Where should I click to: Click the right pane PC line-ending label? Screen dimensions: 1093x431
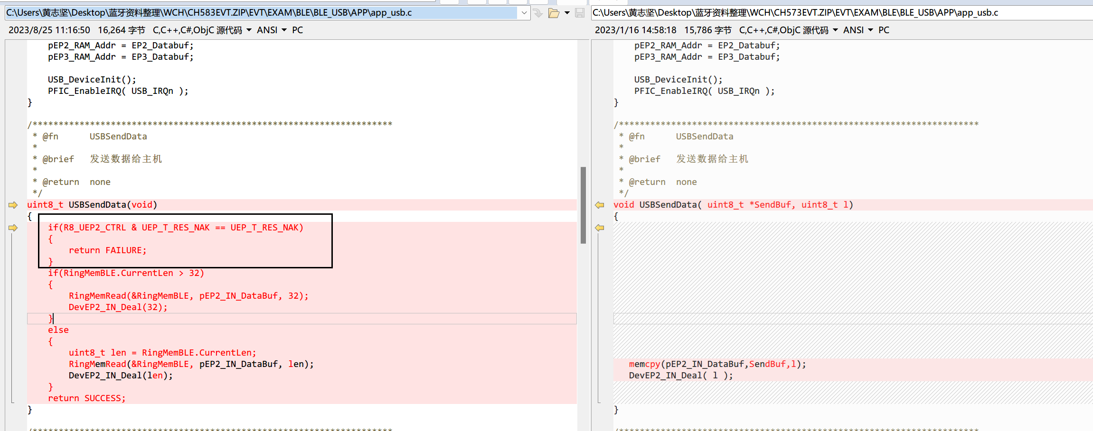pyautogui.click(x=884, y=30)
